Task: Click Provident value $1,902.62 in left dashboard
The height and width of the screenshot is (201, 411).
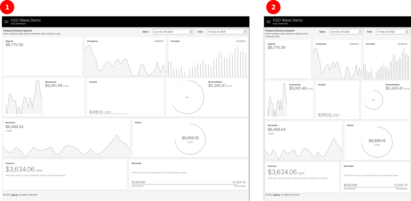Action: pos(241,41)
